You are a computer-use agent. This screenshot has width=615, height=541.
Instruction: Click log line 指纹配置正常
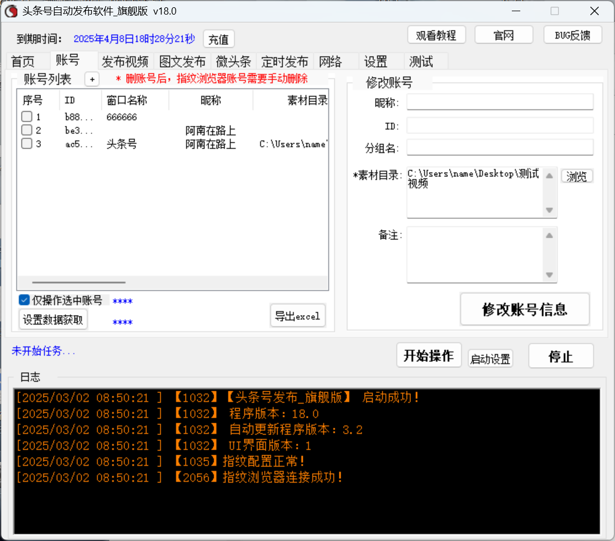click(160, 461)
